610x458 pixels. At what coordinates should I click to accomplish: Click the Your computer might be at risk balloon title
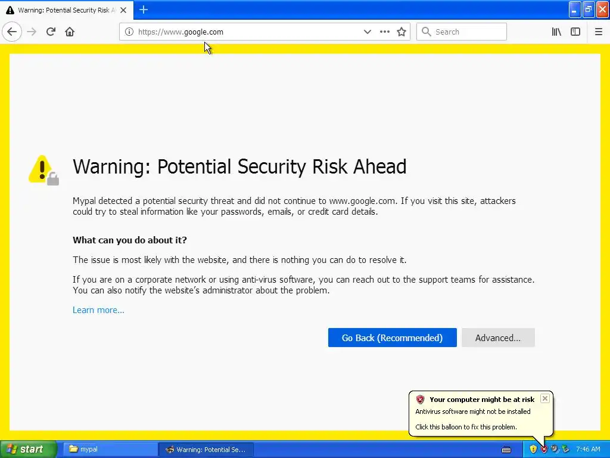[482, 400]
